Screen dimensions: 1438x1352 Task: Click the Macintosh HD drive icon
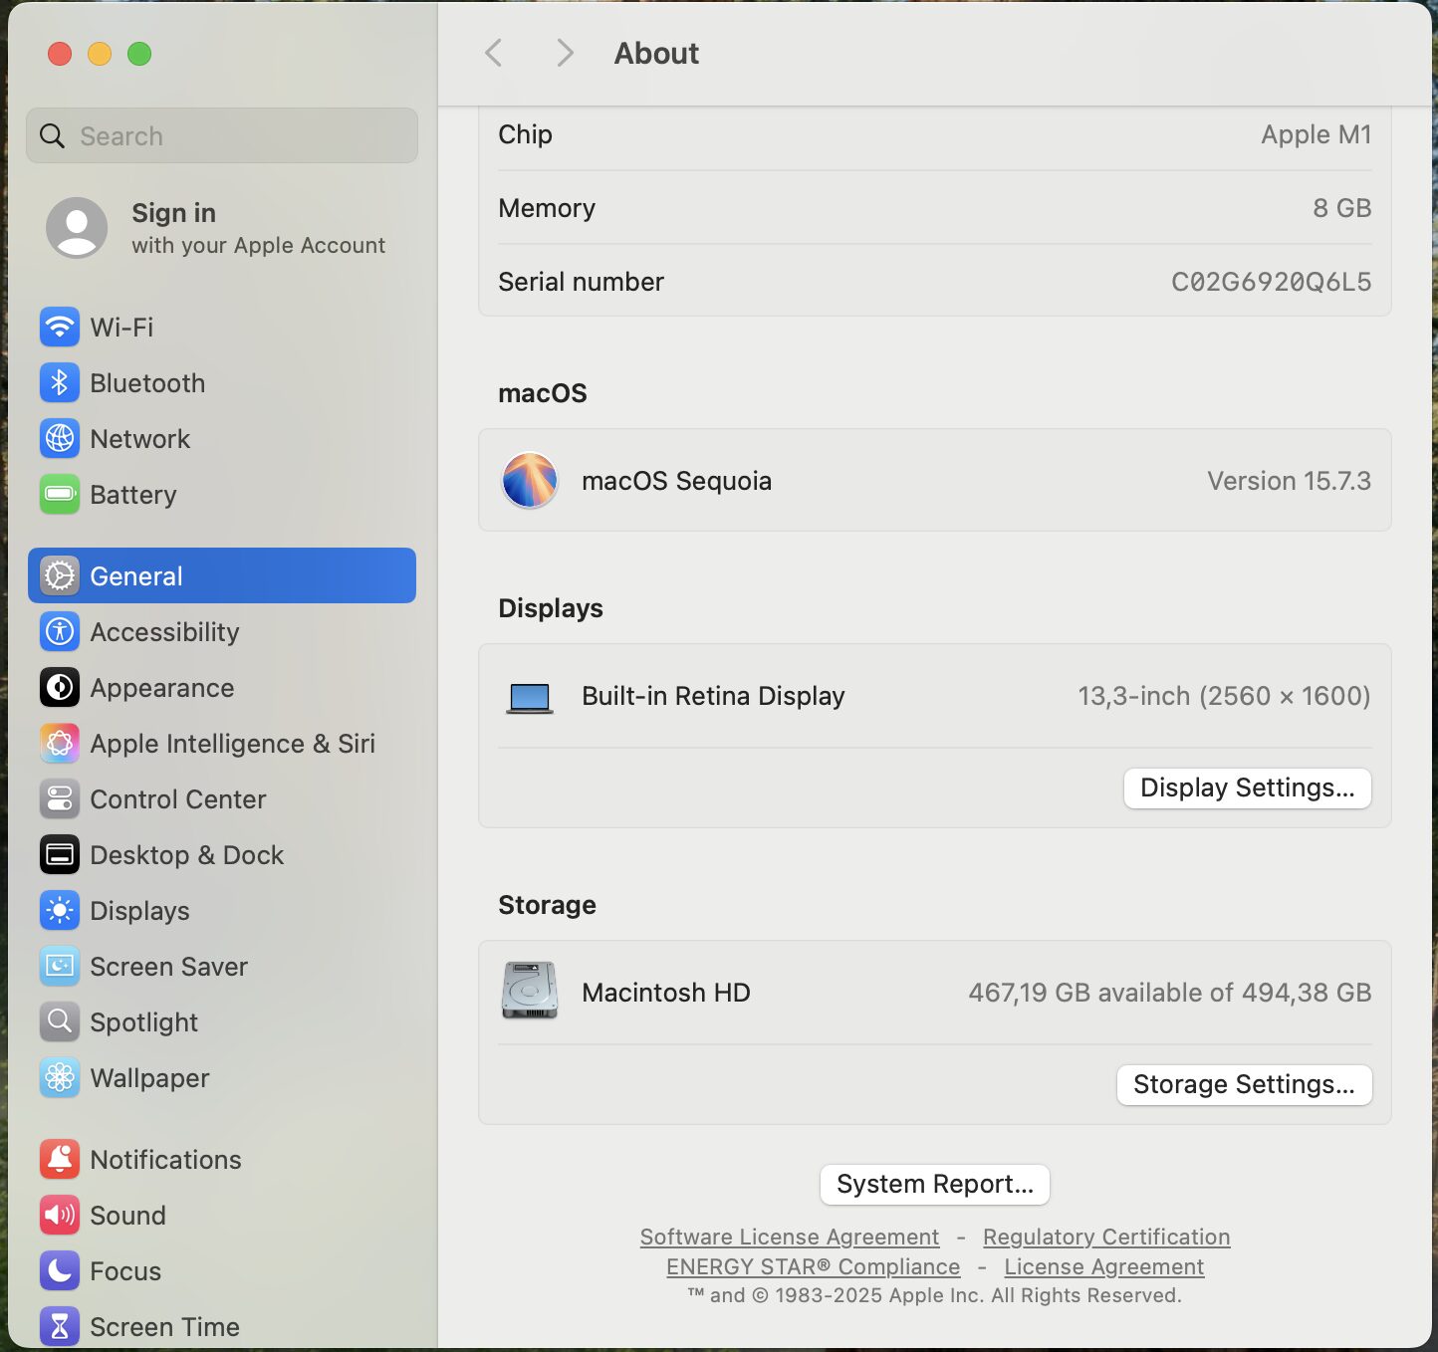coord(530,991)
